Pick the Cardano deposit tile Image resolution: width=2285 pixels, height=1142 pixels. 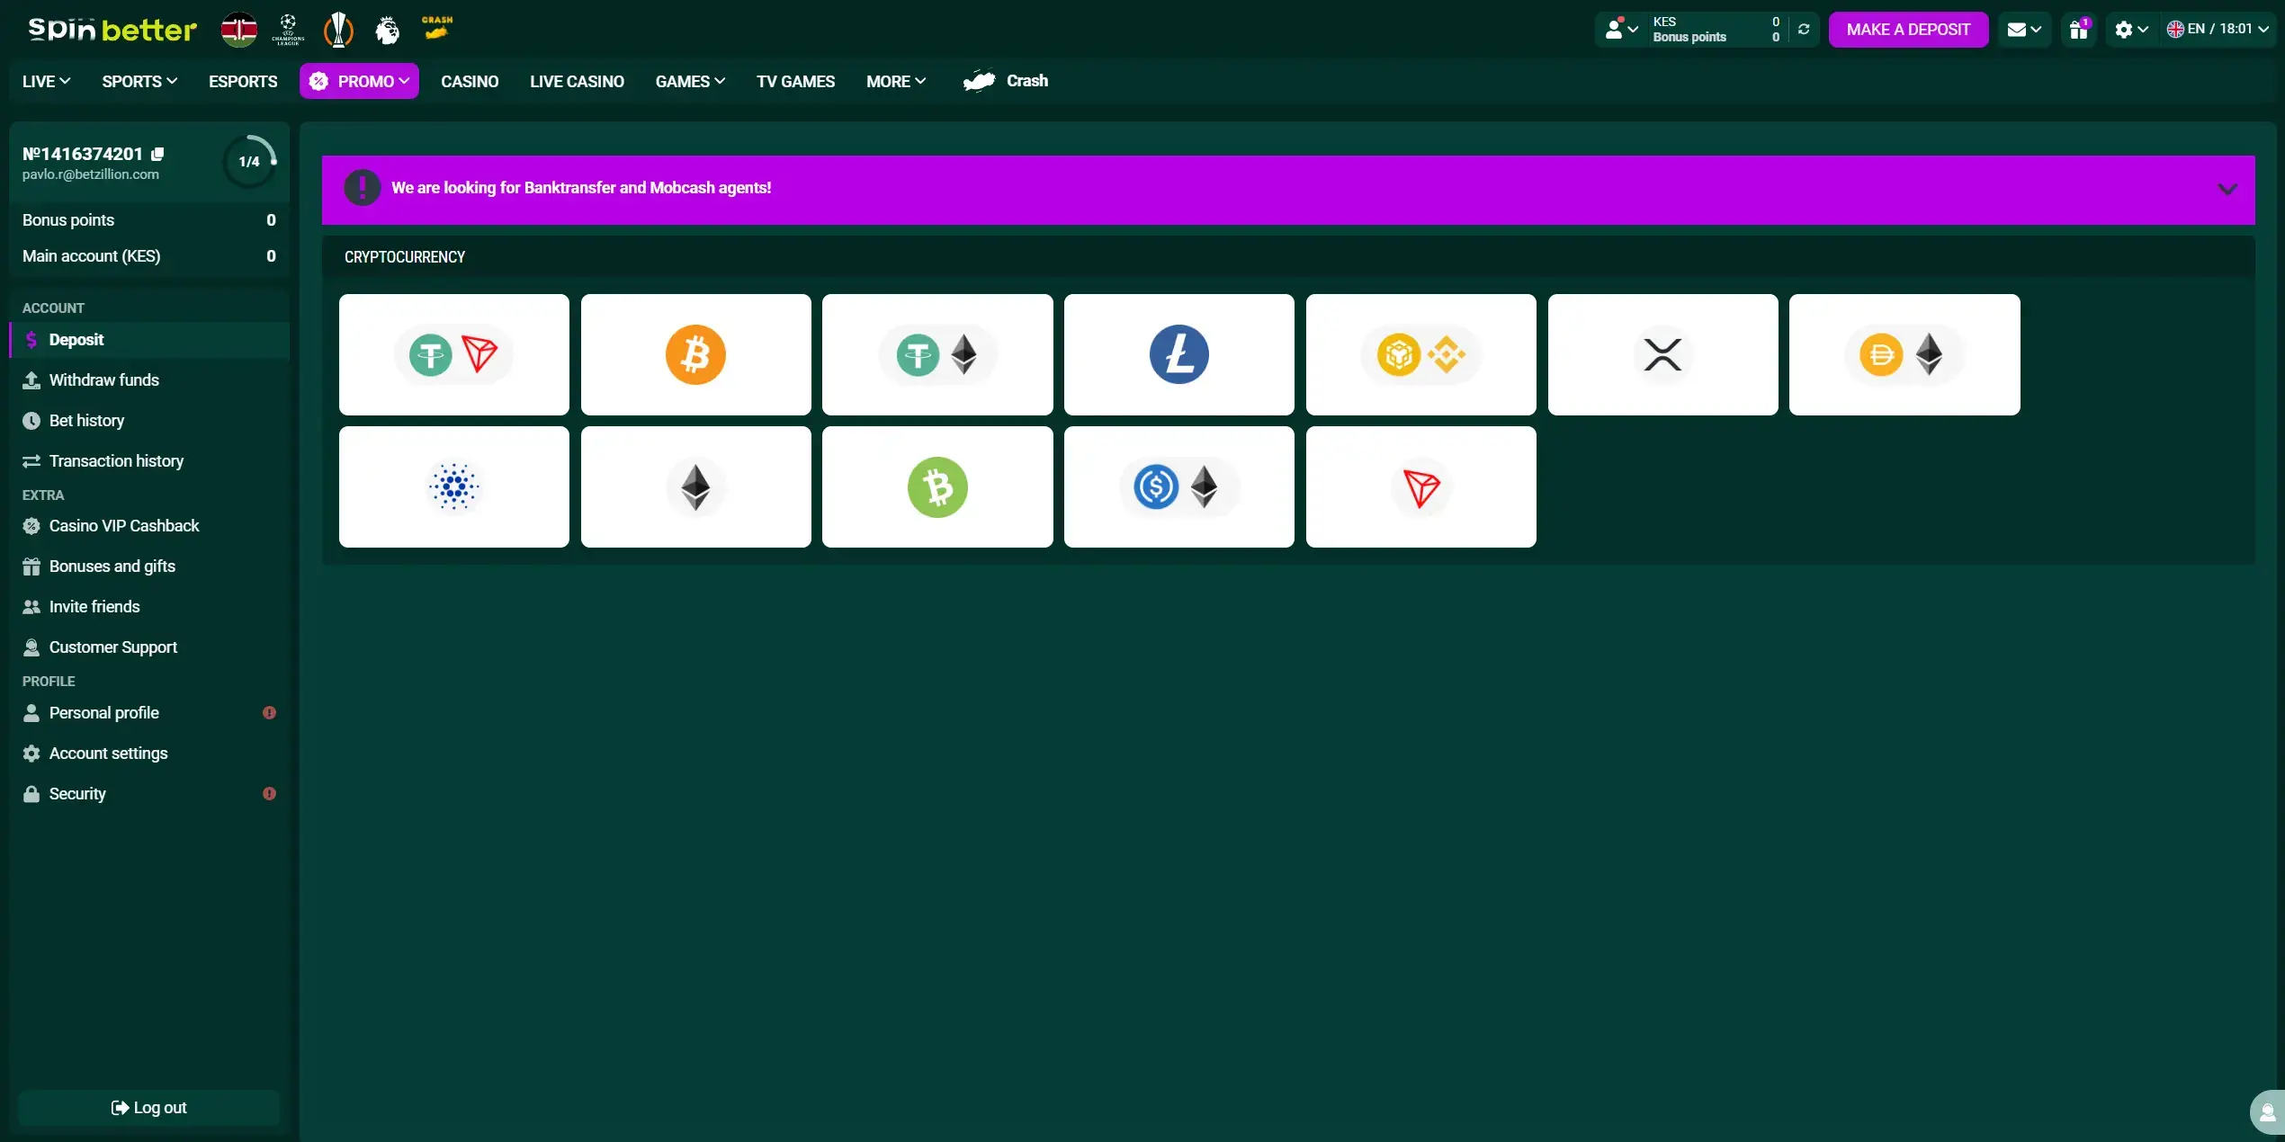click(453, 486)
